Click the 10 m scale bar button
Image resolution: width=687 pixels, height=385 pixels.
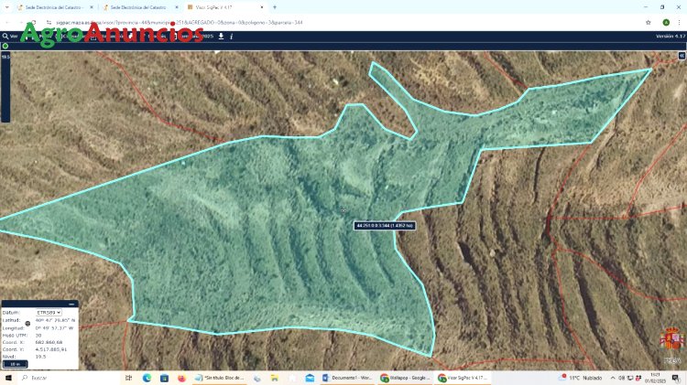(x=16, y=364)
